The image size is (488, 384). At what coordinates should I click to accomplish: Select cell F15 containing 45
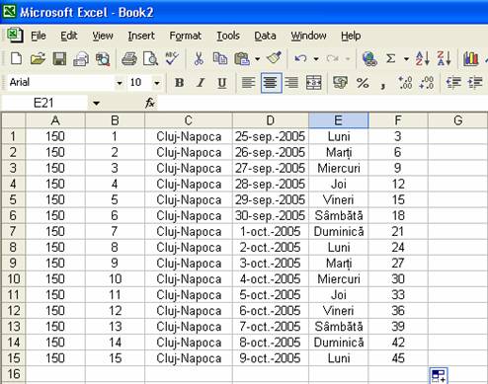click(398, 358)
